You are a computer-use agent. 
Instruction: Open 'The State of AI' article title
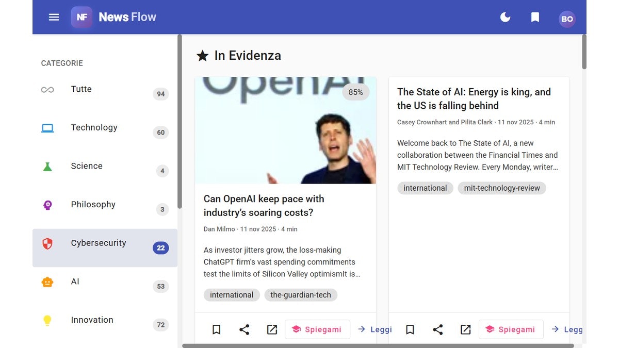pos(474,99)
